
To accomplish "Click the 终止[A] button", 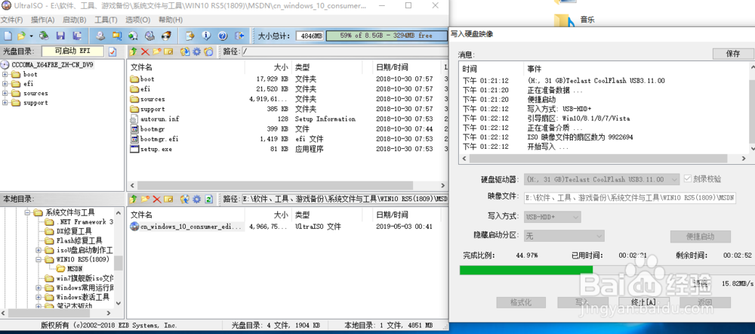I will [x=643, y=303].
